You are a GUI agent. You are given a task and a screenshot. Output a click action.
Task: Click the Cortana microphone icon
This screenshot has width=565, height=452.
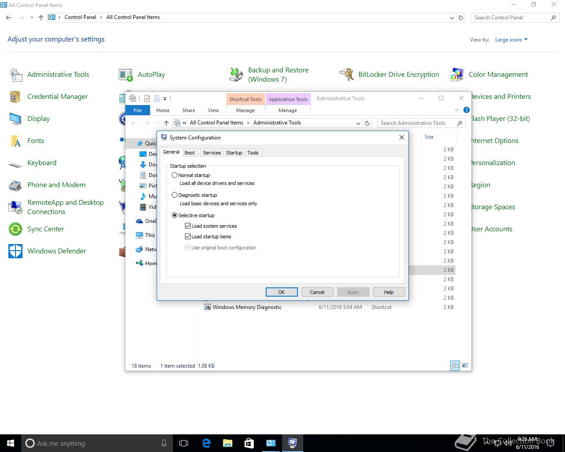click(x=164, y=443)
